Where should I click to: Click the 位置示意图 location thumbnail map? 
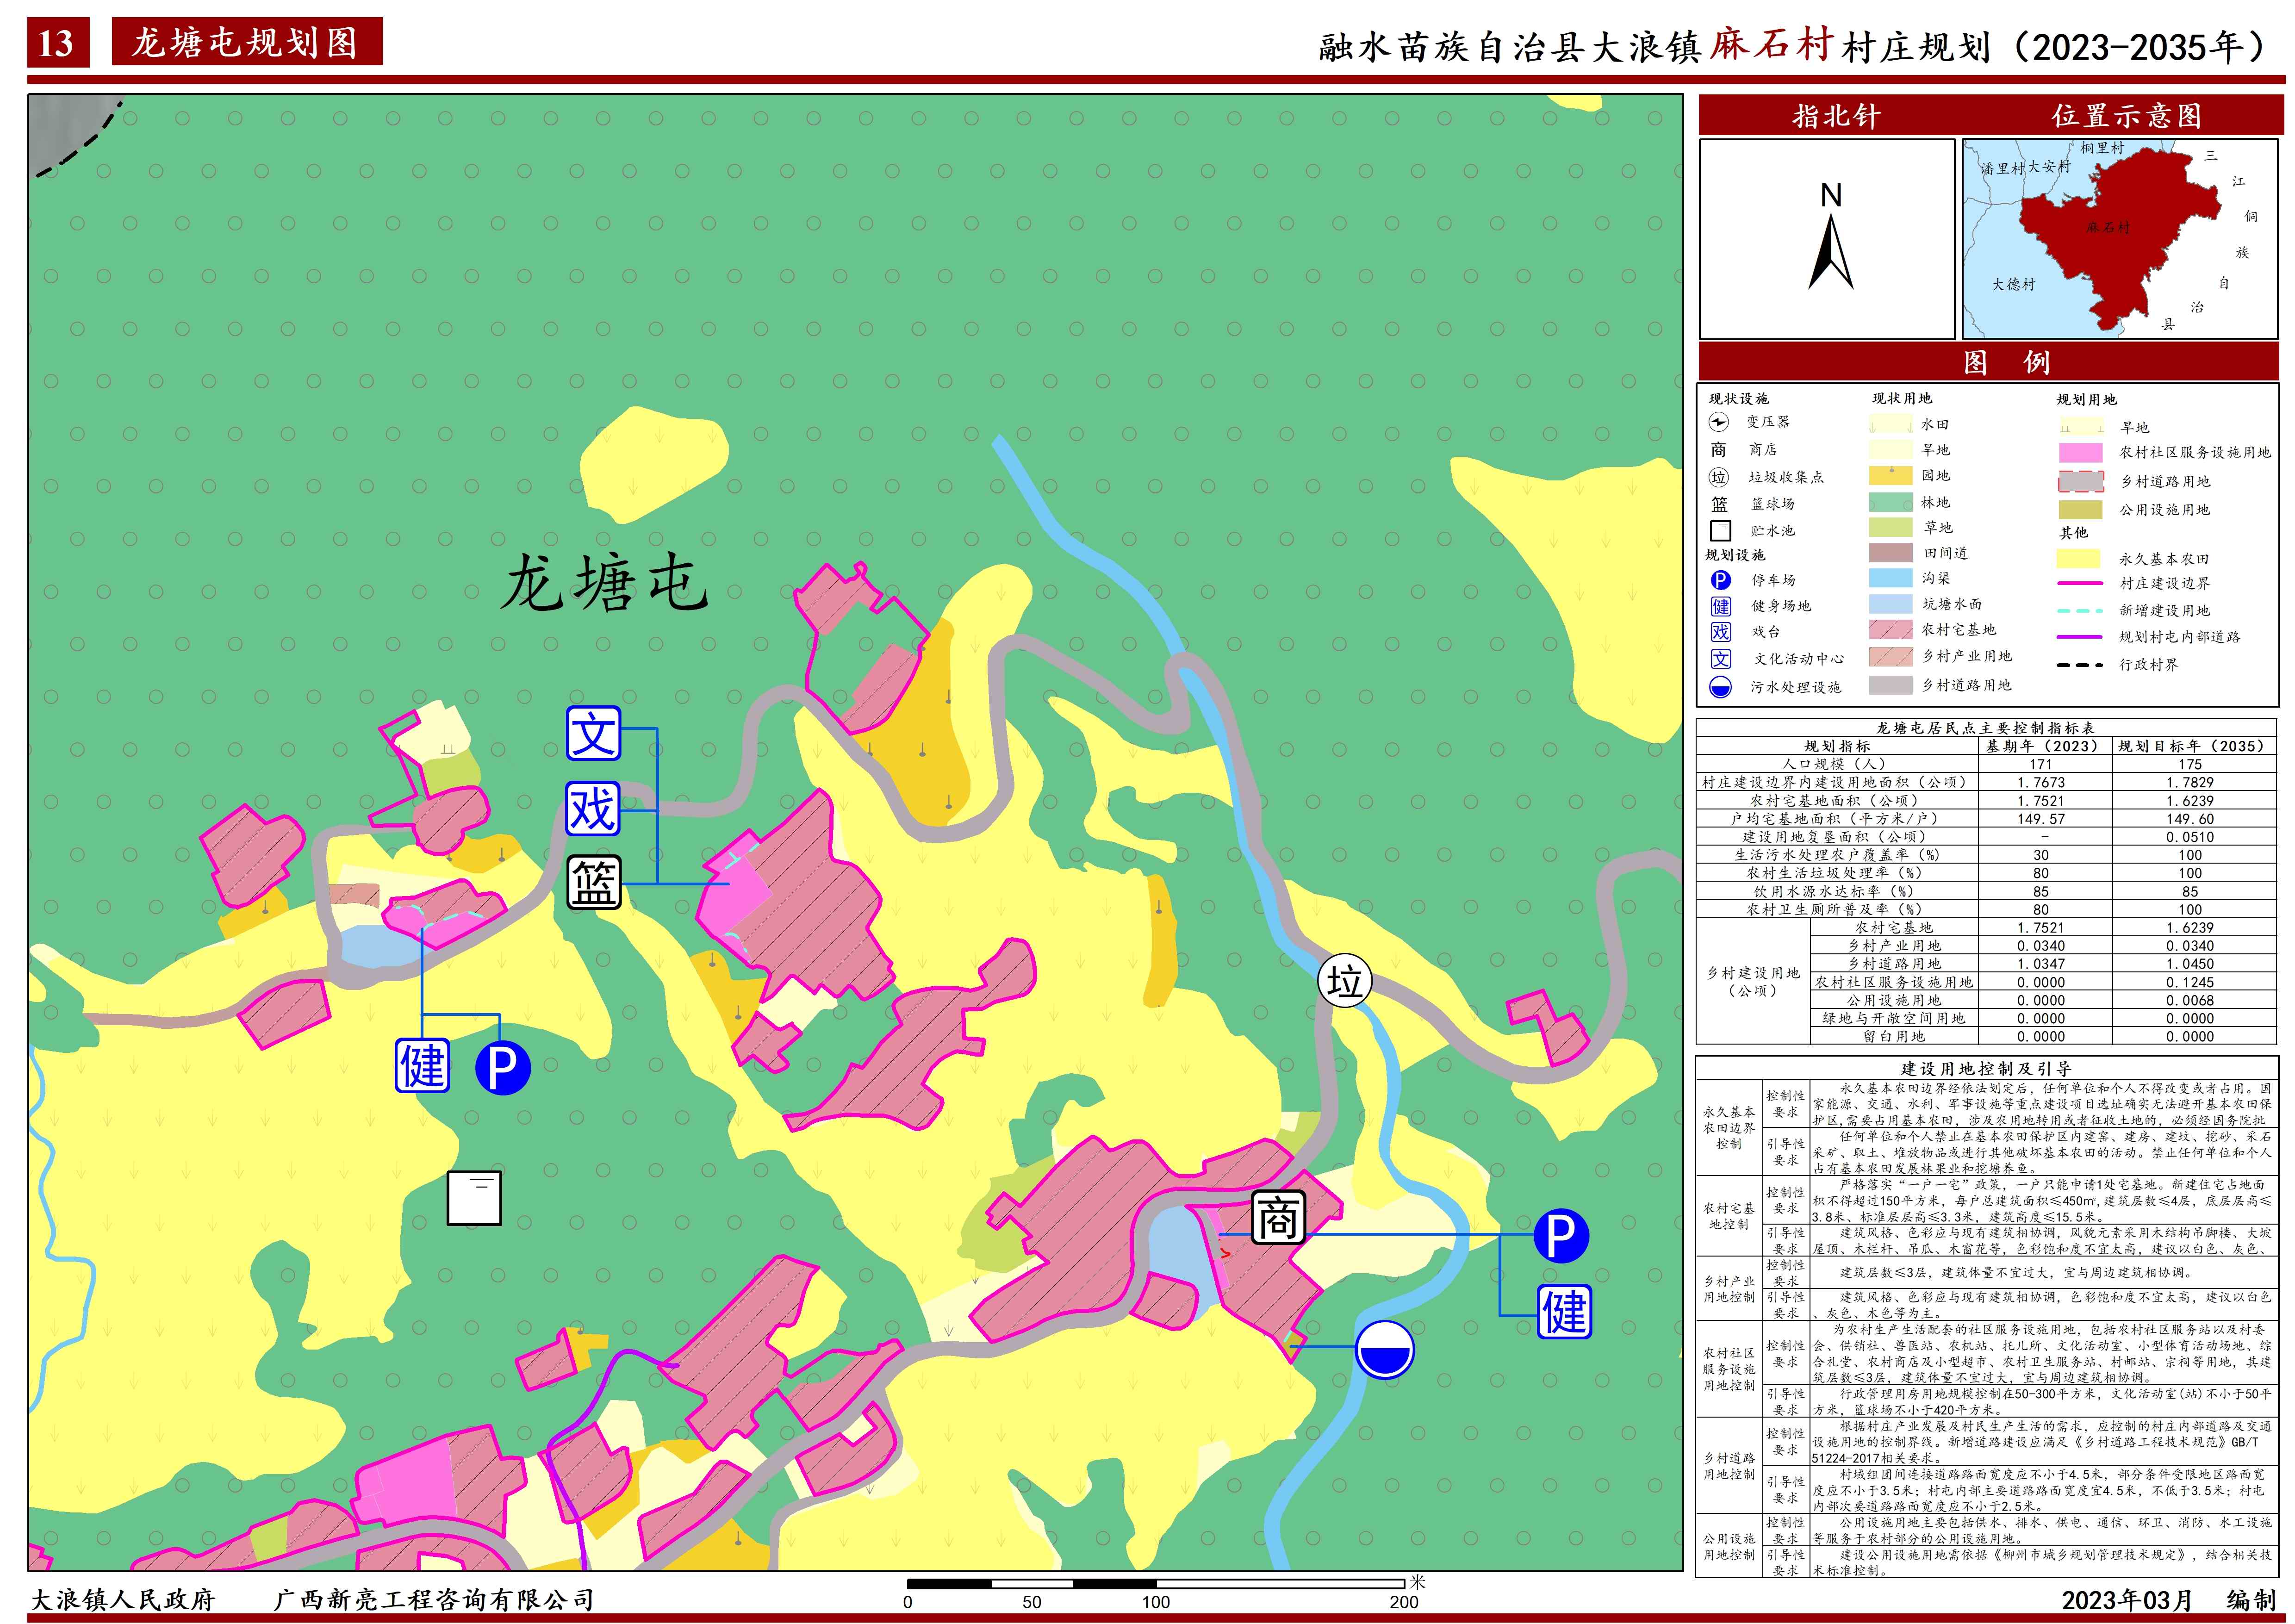[2119, 239]
